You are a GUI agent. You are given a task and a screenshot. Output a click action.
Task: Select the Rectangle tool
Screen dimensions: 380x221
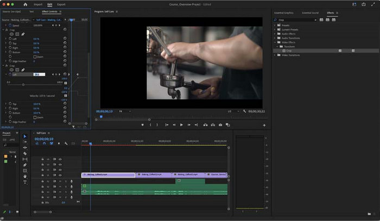point(25,171)
